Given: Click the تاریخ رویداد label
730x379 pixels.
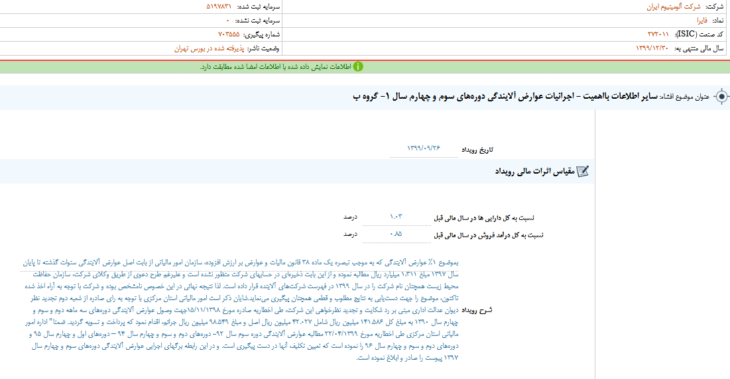Looking at the screenshot, I should click(477, 150).
